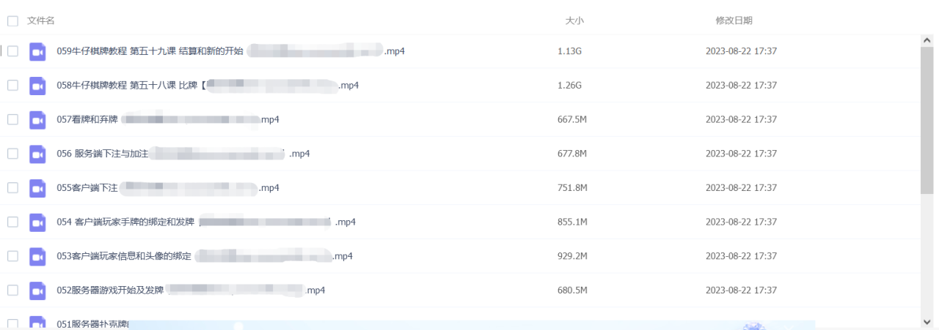The height and width of the screenshot is (330, 939).
Task: Click the video icon beside 052服务器游戏开始及发牌
Action: tap(37, 290)
